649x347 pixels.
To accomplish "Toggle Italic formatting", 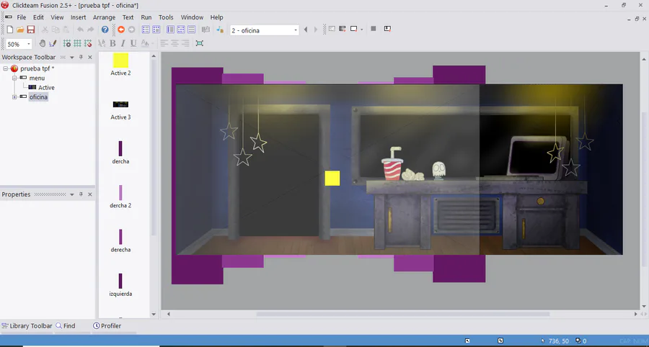I will point(123,43).
